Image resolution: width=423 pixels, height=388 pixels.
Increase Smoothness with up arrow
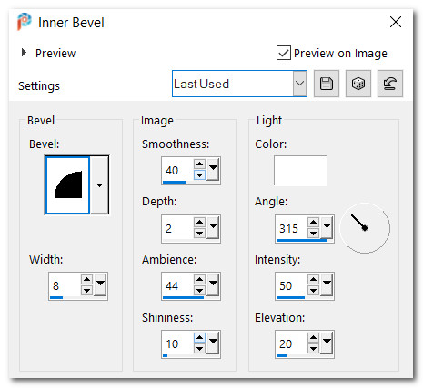tap(199, 164)
